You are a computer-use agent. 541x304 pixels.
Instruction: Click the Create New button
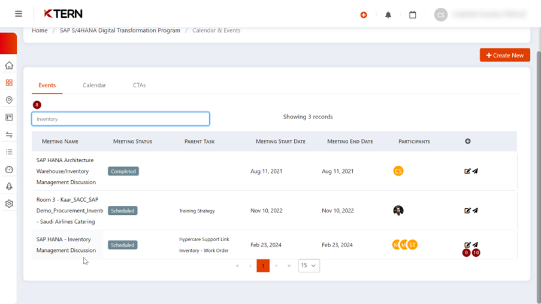(505, 55)
